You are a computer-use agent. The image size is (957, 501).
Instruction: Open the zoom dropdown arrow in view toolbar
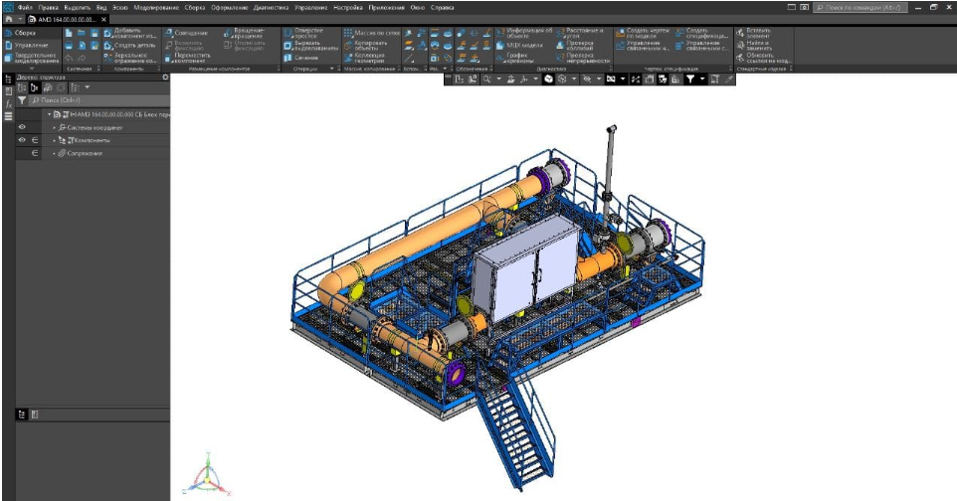coord(498,80)
